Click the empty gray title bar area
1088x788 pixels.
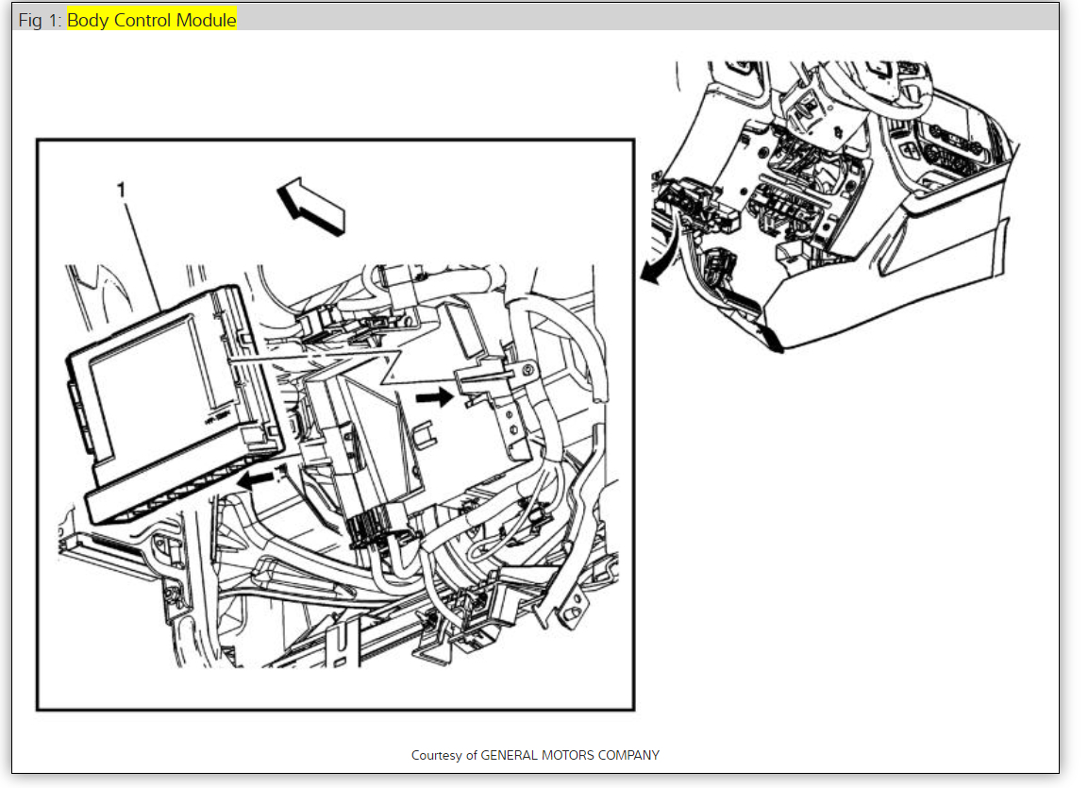pyautogui.click(x=645, y=20)
